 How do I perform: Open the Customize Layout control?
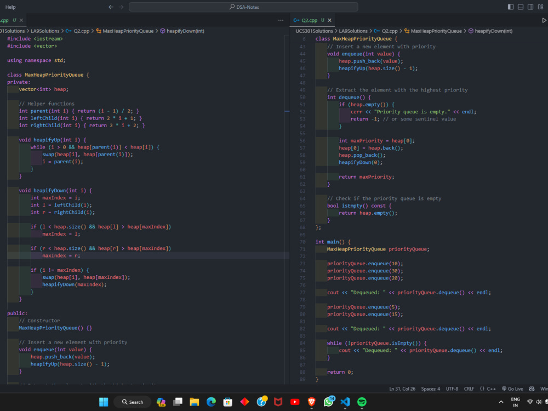click(541, 7)
